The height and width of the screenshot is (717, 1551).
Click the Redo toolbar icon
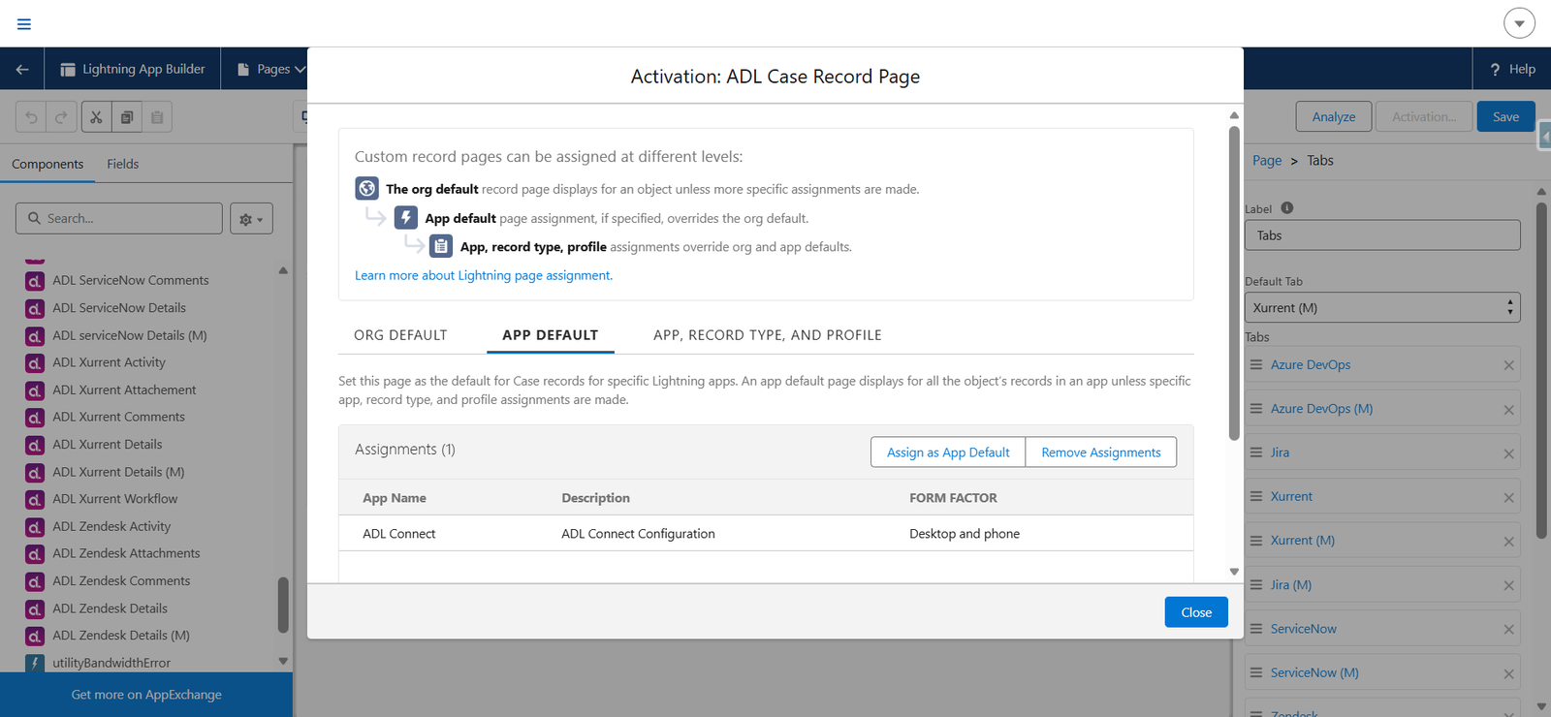[61, 117]
